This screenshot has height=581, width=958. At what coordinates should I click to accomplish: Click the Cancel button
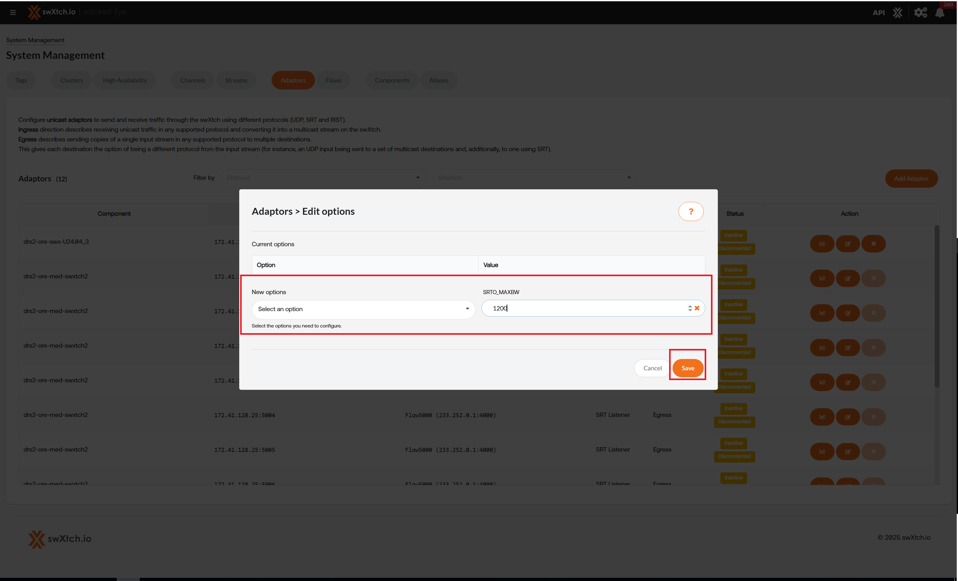[x=652, y=368]
